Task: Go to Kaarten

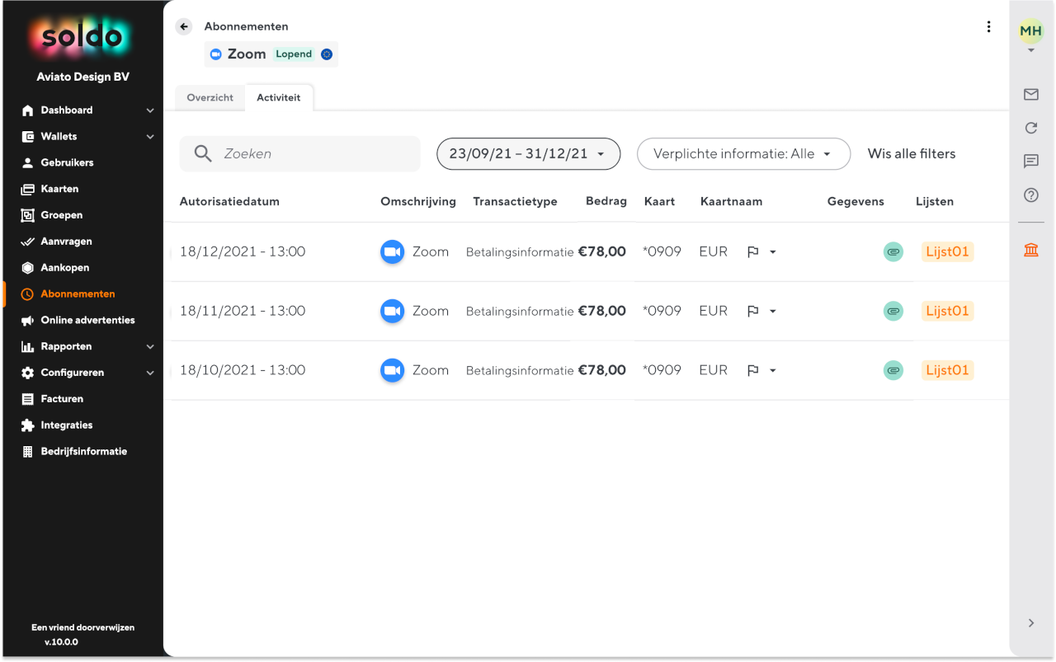Action: coord(59,189)
